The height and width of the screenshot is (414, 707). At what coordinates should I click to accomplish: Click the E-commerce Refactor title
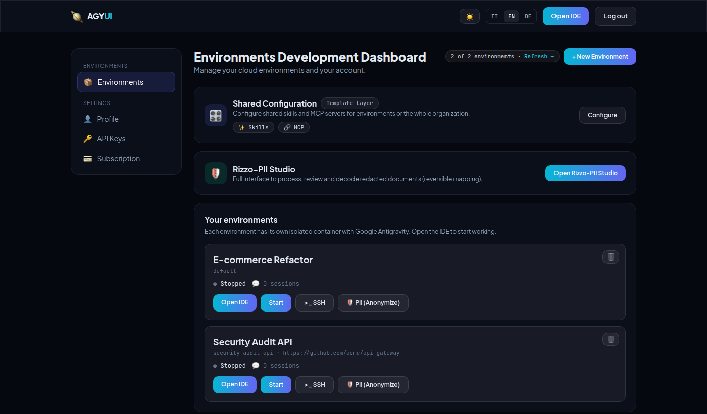click(263, 260)
